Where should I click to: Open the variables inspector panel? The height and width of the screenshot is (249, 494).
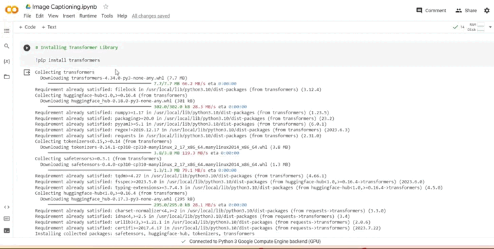(x=7, y=62)
